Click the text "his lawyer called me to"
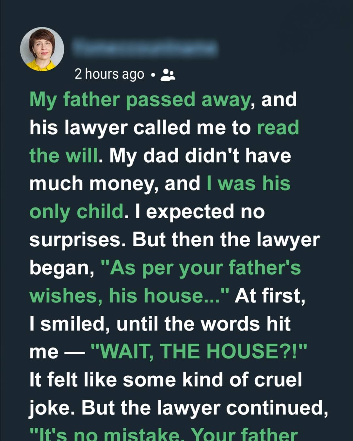This screenshot has width=353, height=441. [x=140, y=127]
